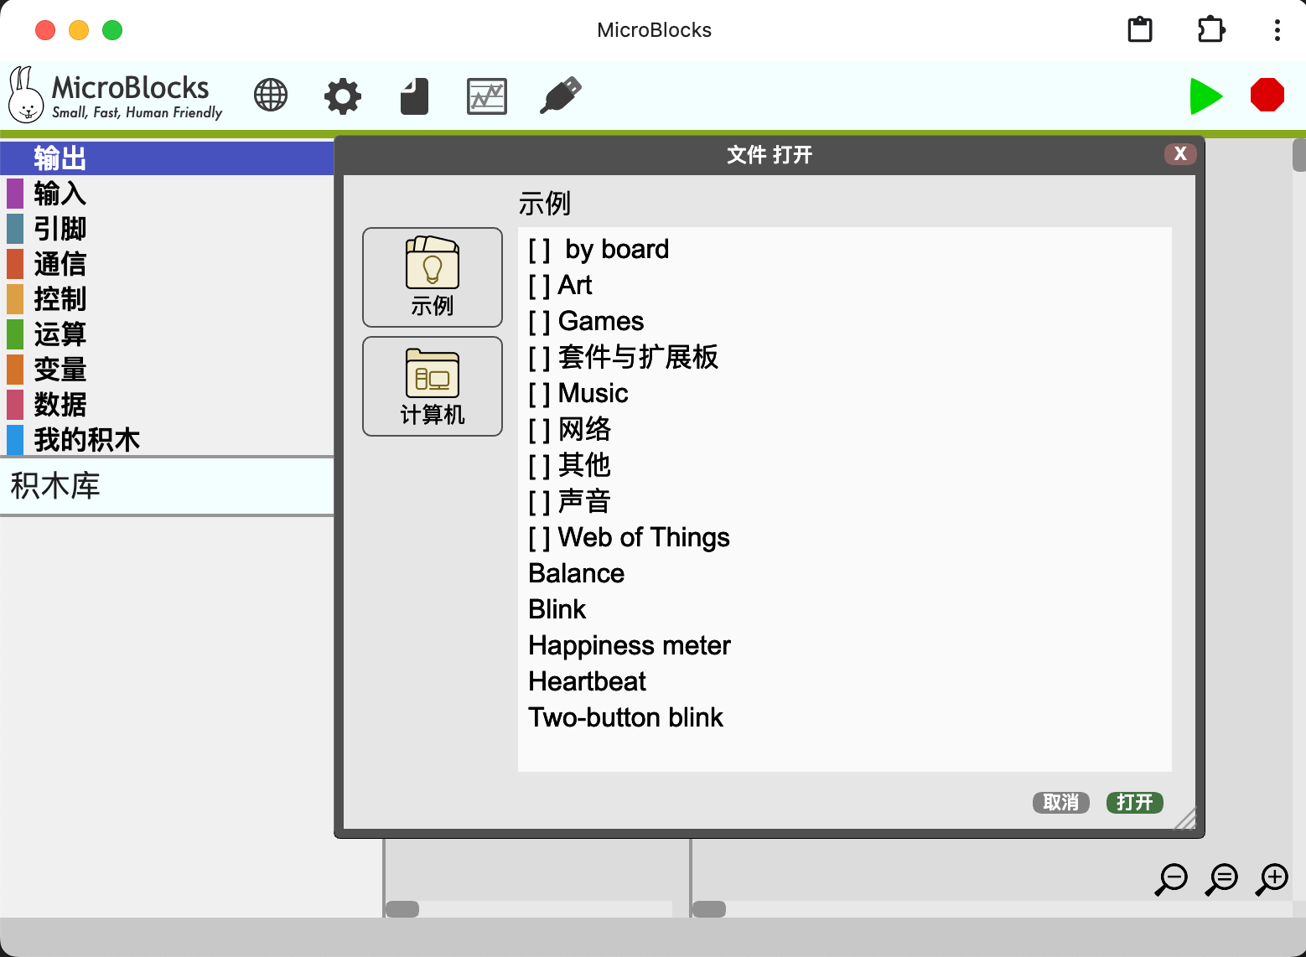This screenshot has width=1306, height=957.
Task: Select the 输入 block category
Action: click(168, 194)
